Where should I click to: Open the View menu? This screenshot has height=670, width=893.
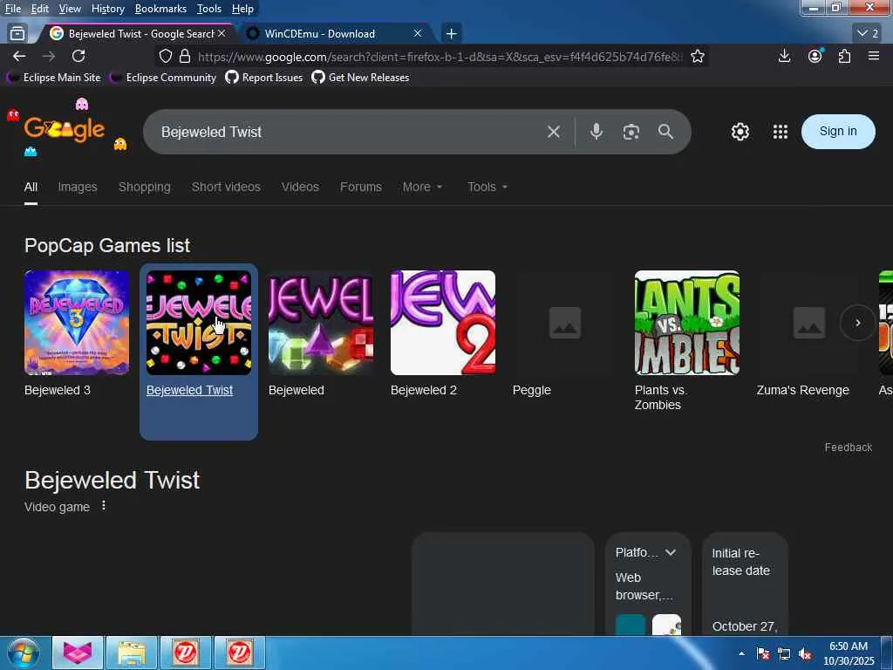(x=70, y=9)
